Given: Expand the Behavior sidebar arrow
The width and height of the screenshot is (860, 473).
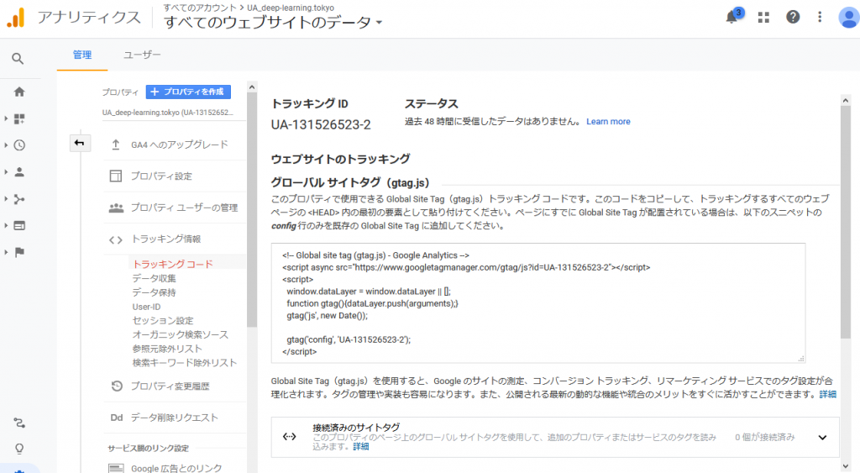Looking at the screenshot, I should (x=6, y=225).
